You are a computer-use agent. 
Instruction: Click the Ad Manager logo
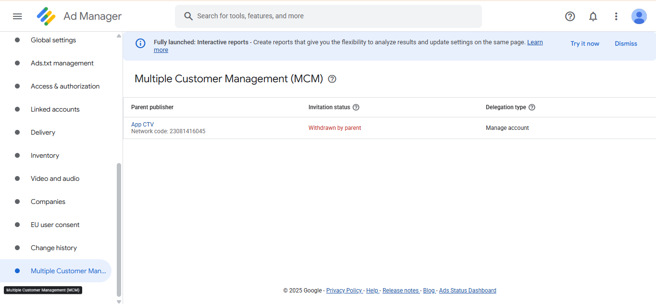point(46,16)
